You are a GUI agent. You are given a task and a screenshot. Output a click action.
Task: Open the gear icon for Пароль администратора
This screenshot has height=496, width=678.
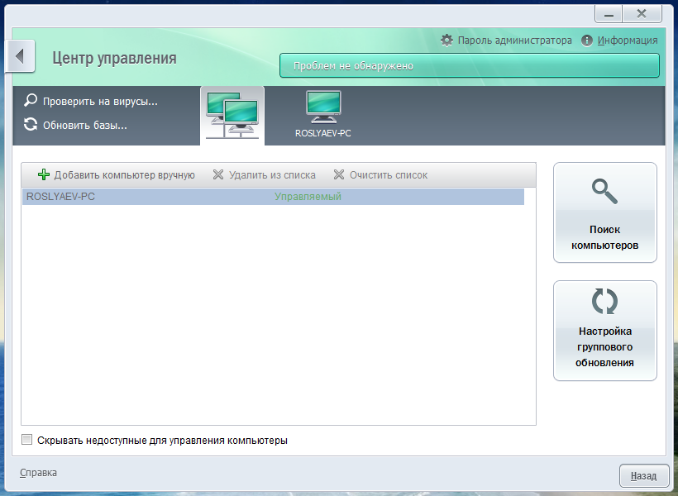pyautogui.click(x=446, y=41)
